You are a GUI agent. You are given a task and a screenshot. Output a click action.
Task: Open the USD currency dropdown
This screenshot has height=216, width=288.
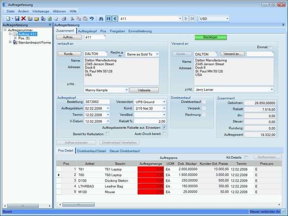coord(227,19)
